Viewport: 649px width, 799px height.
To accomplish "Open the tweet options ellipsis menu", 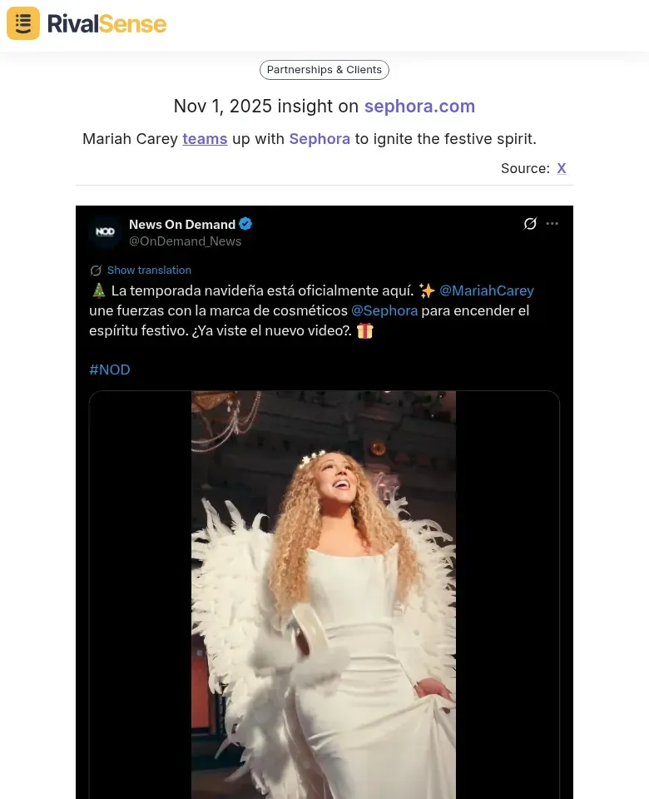I will [x=552, y=223].
